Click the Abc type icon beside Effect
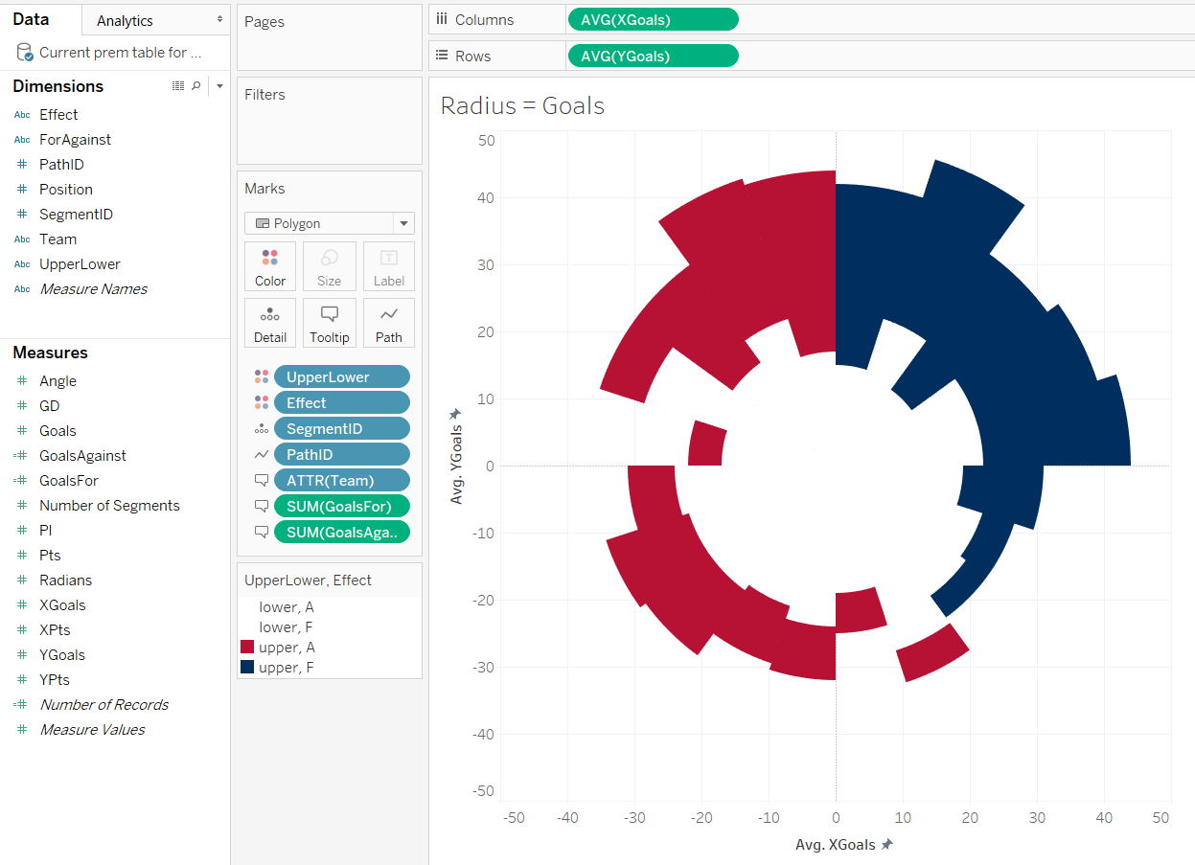This screenshot has height=865, width=1195. [22, 114]
